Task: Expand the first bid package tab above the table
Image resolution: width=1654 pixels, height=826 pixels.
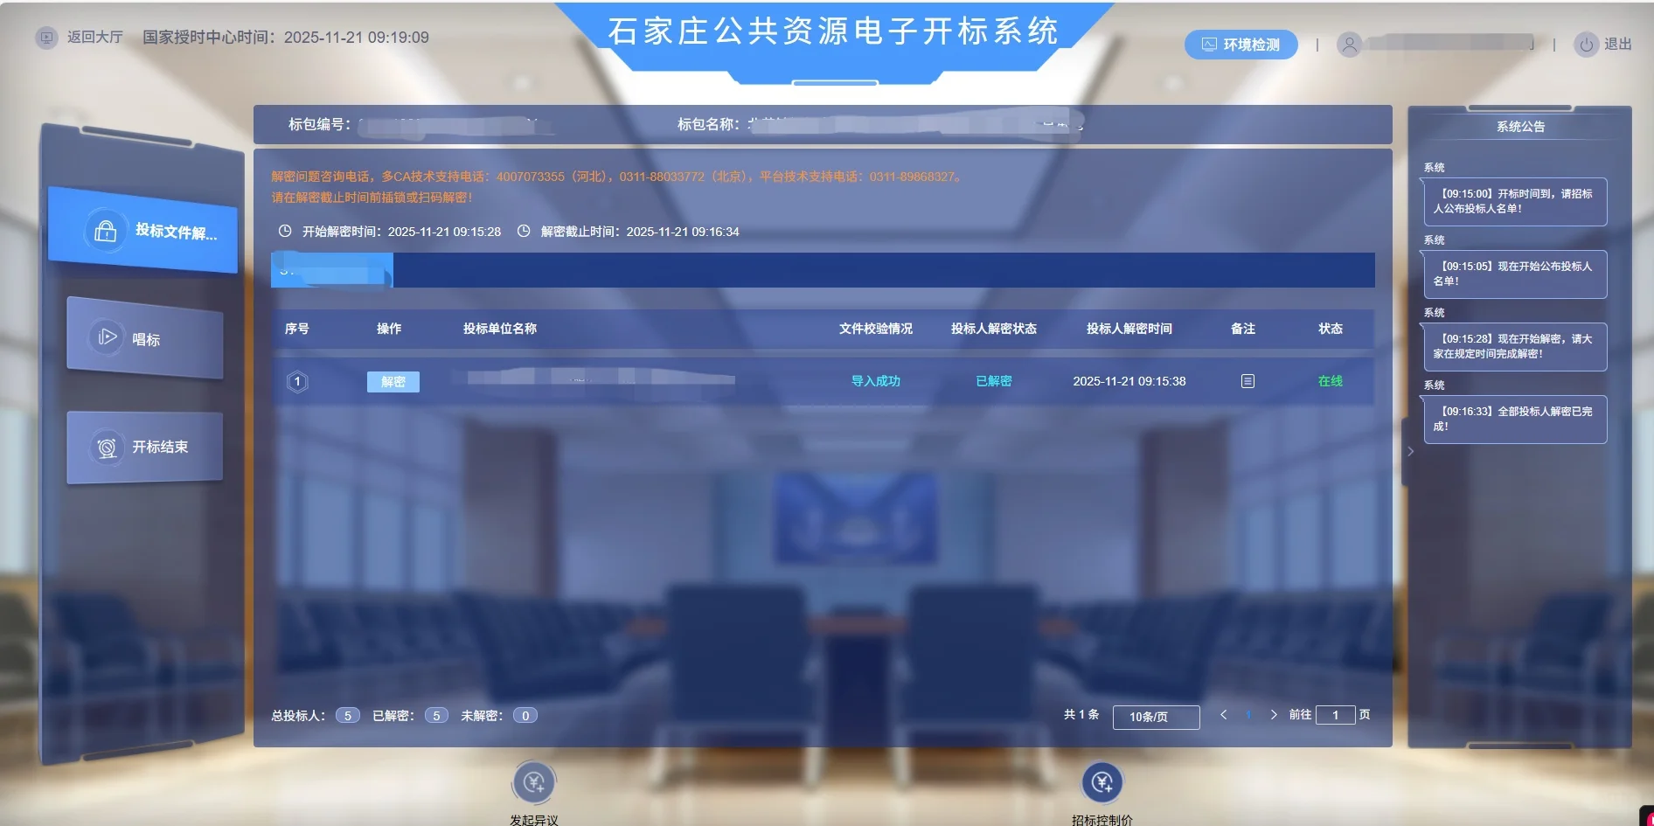Action: pos(332,269)
